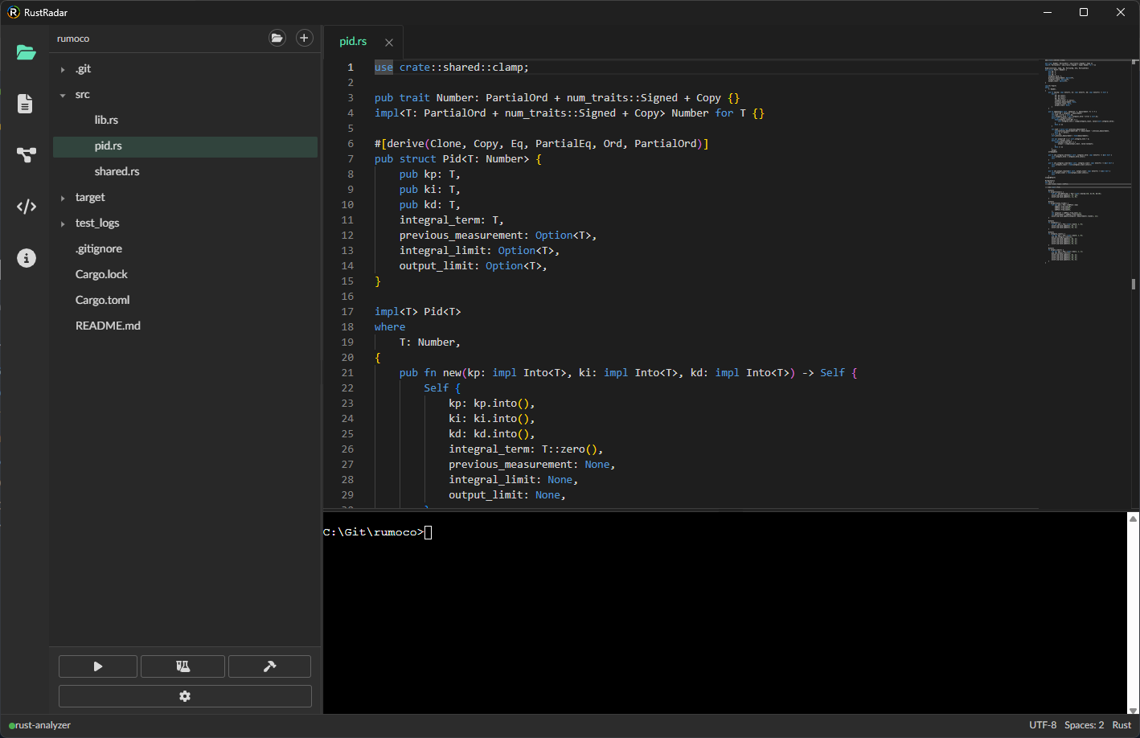Image resolution: width=1140 pixels, height=738 pixels.
Task: Switch to the pid.rs editor tab
Action: 353,41
